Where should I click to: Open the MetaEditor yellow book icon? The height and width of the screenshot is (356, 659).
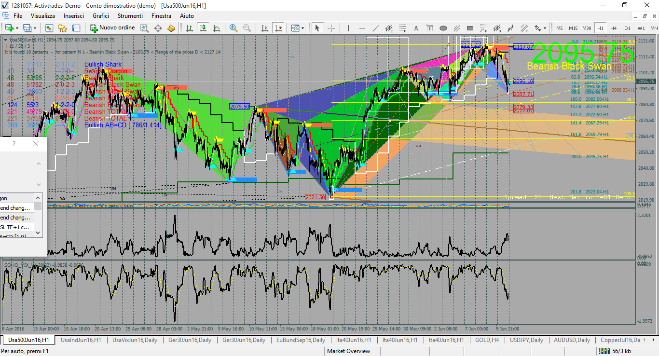171,28
